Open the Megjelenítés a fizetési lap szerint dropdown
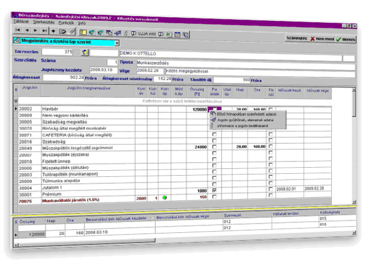This screenshot has height=266, width=388. [117, 43]
